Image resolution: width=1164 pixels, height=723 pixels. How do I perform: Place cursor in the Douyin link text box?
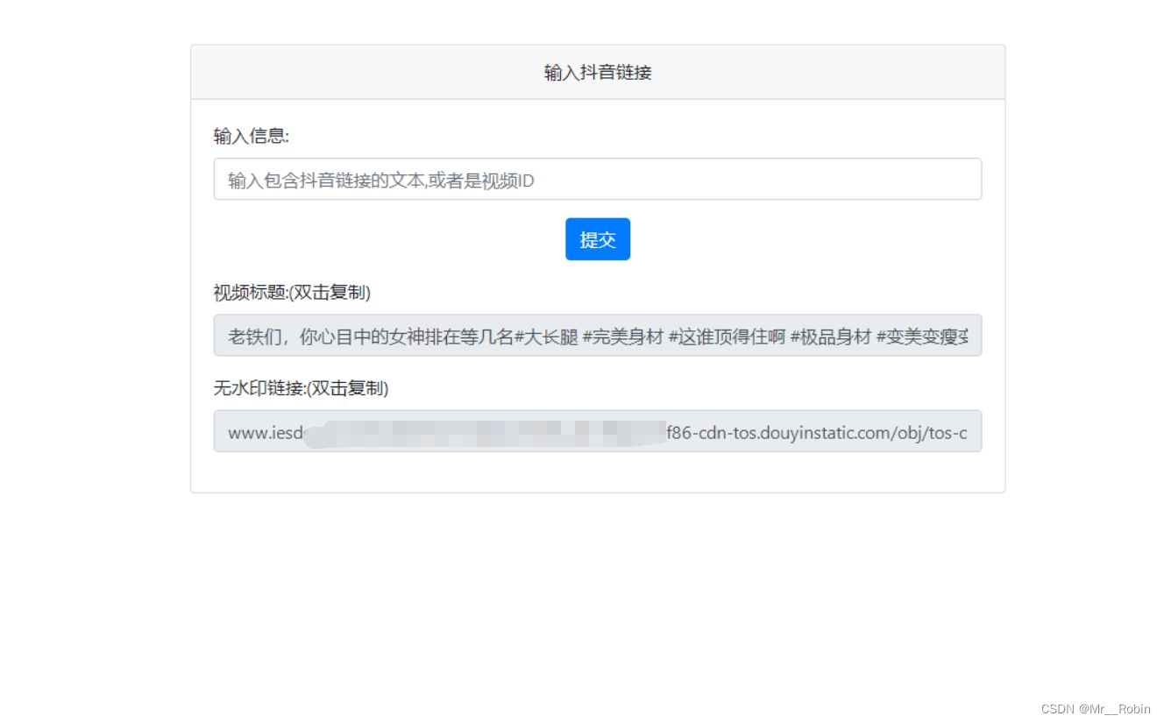click(597, 179)
